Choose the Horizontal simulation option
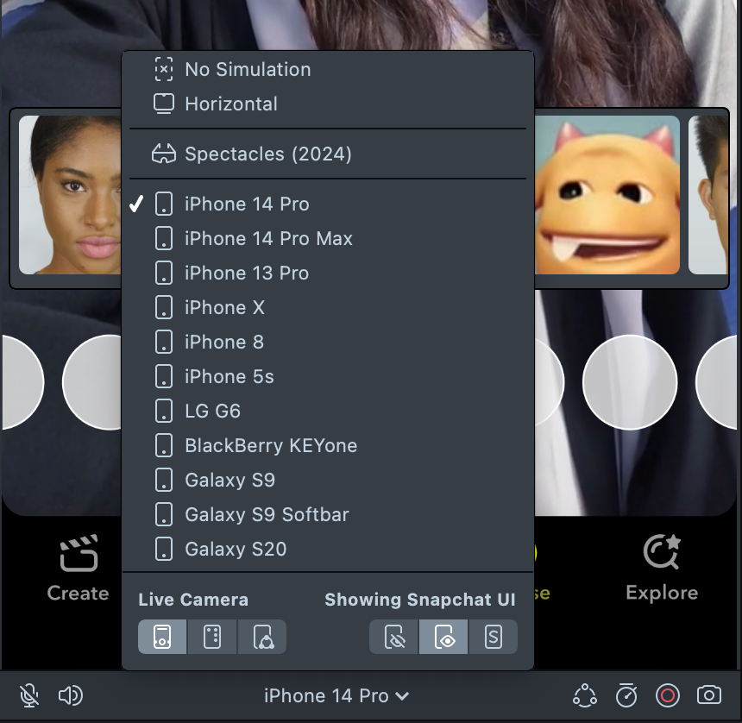This screenshot has height=723, width=742. click(231, 104)
